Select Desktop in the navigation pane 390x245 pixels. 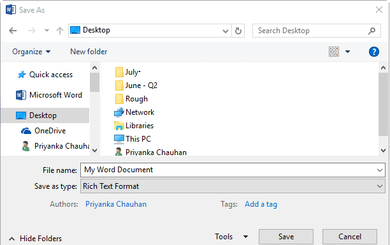(x=45, y=115)
